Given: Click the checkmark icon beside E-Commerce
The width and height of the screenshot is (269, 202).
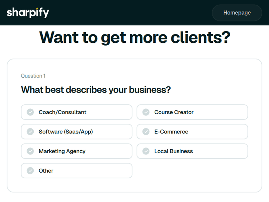Looking at the screenshot, I should [146, 132].
